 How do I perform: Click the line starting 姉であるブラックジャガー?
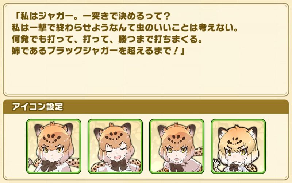98,51
